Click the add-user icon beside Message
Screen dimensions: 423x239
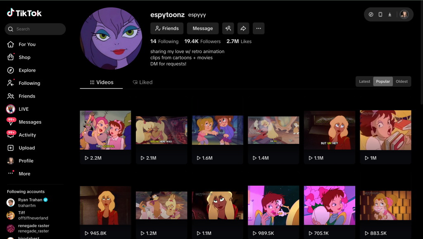coord(228,29)
